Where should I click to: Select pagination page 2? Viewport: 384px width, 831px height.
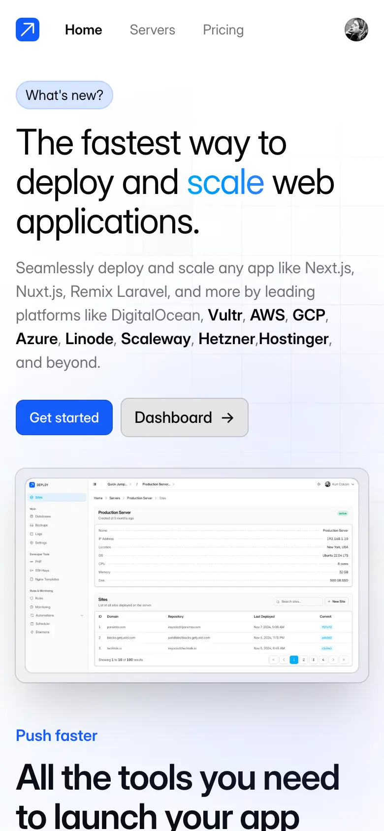tap(304, 660)
